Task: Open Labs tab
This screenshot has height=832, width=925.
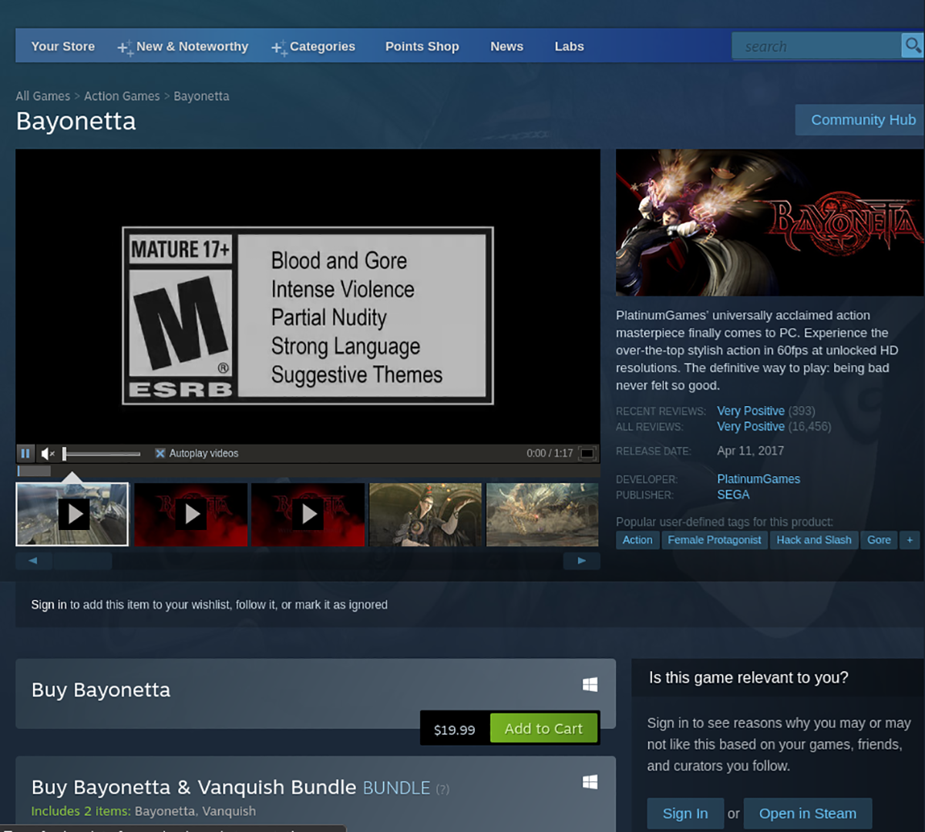Action: (569, 46)
